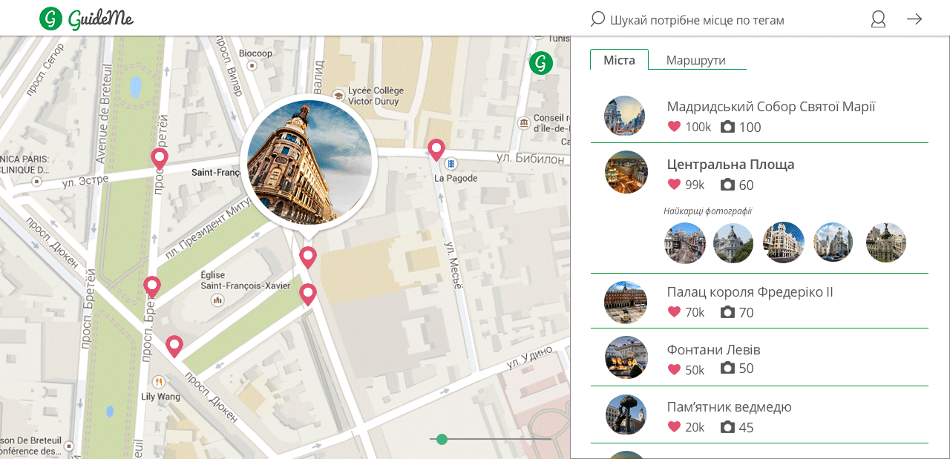
Task: Click heart icon of Фонтани Левів
Action: click(674, 369)
